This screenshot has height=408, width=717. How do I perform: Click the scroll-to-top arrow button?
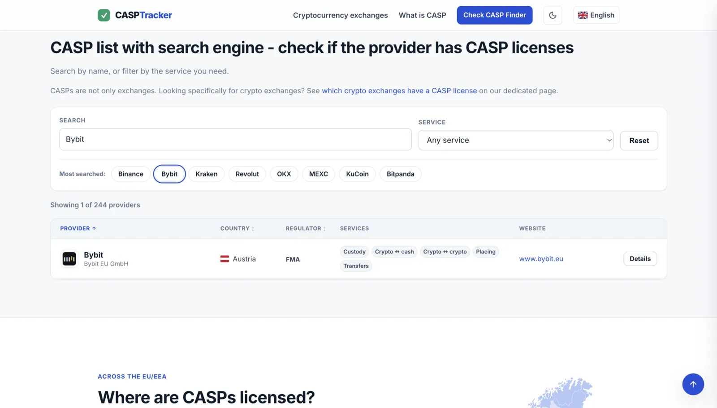(x=693, y=384)
